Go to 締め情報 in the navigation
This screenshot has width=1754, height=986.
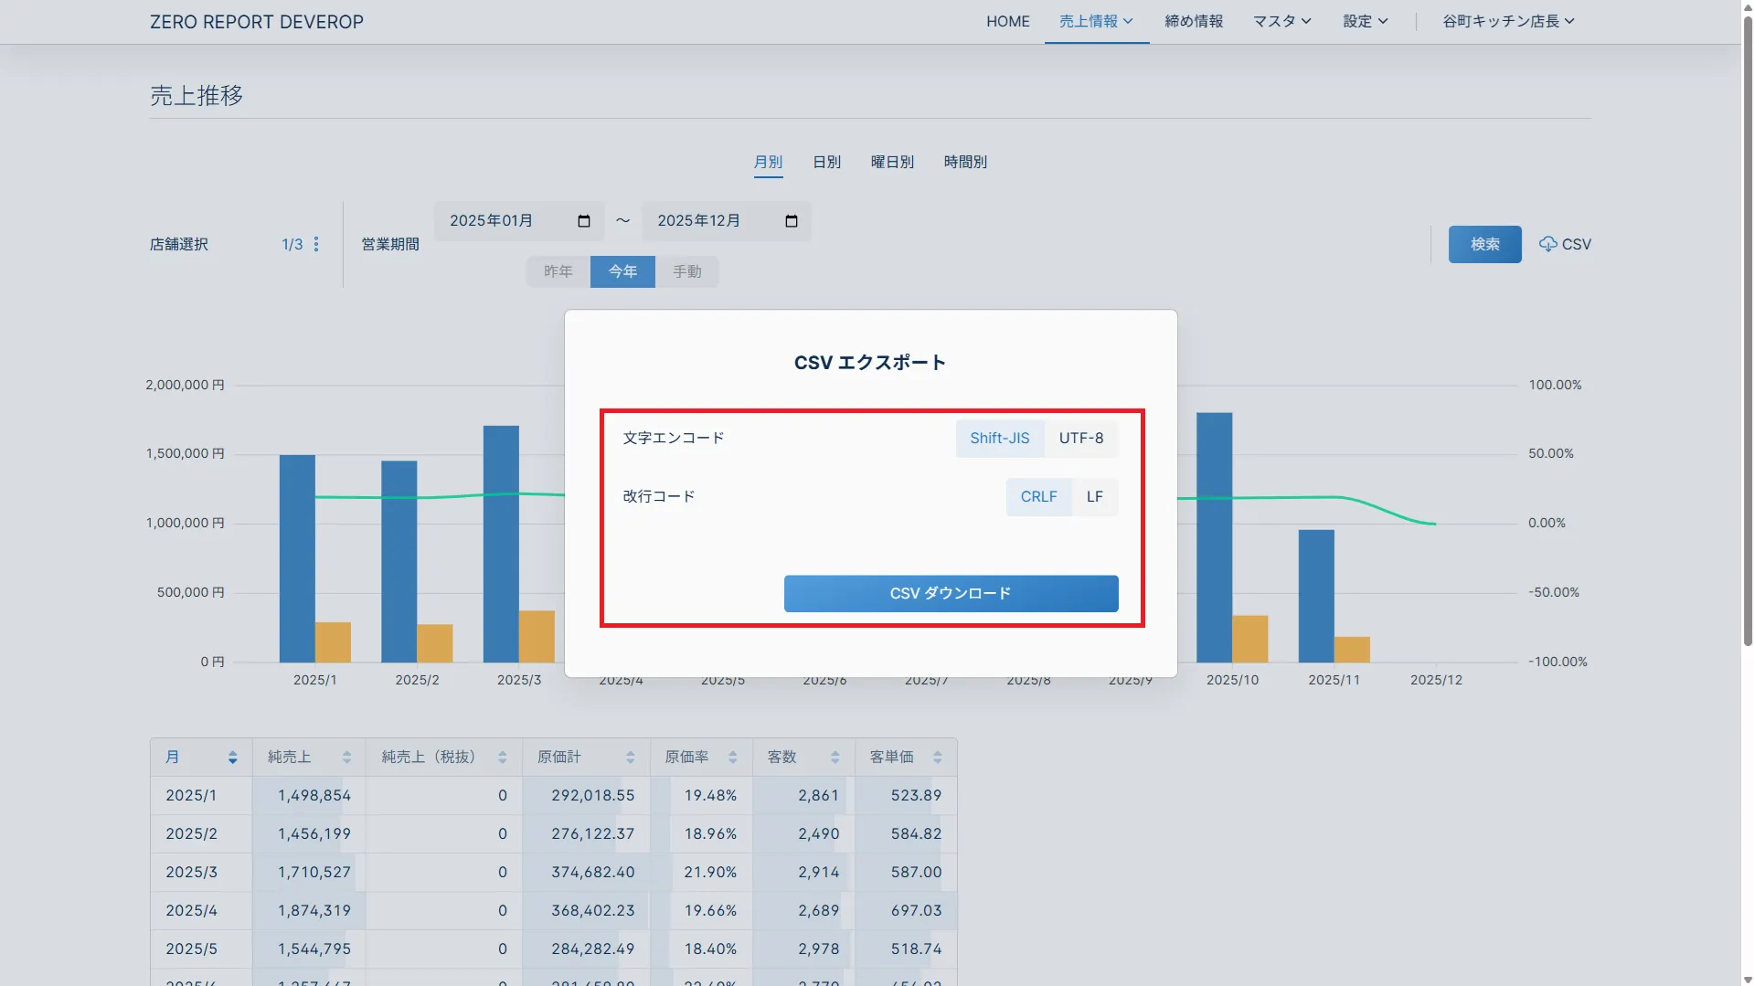[x=1194, y=21]
